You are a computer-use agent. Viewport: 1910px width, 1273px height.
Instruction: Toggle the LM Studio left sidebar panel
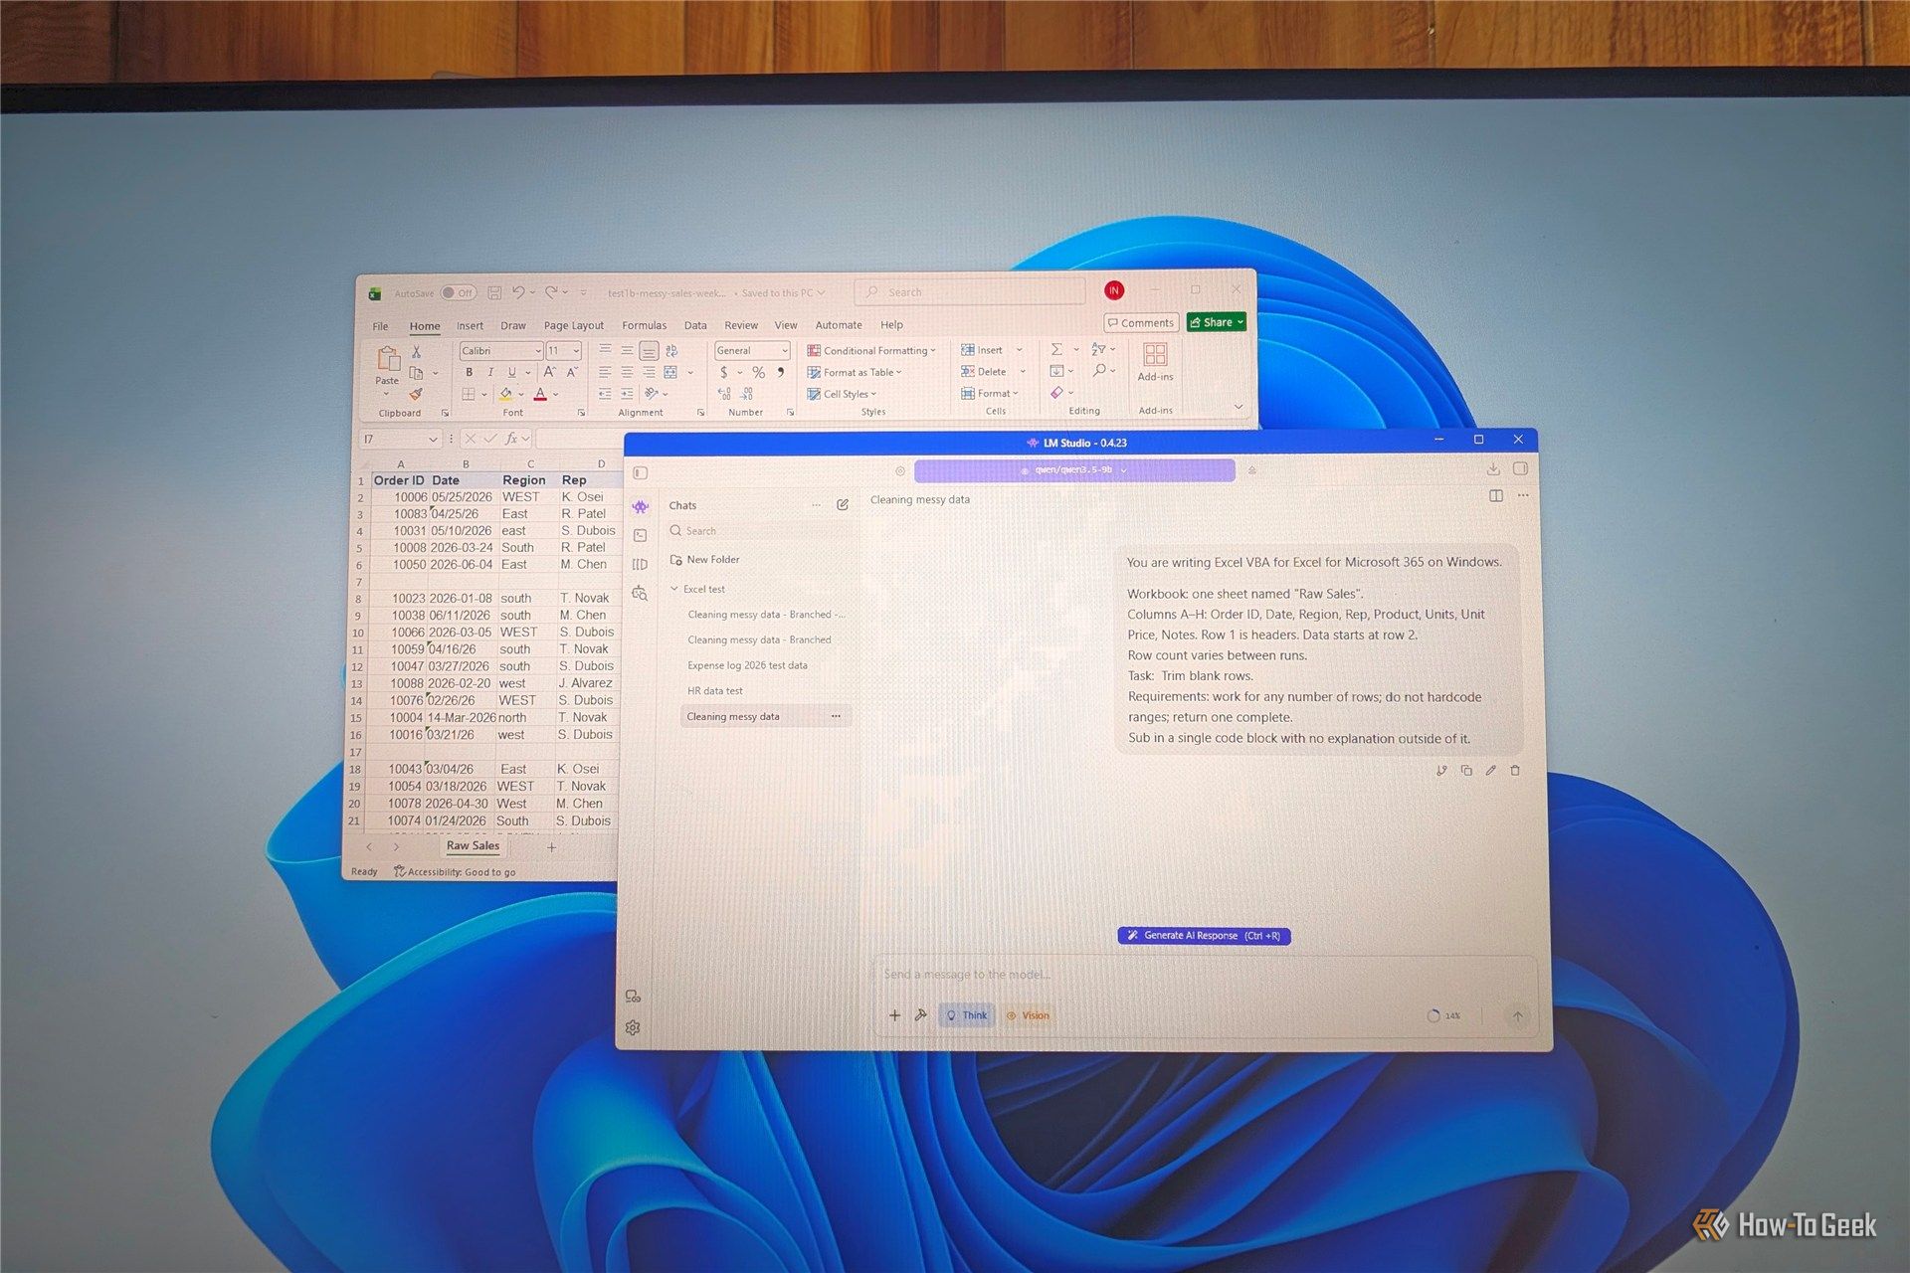[641, 472]
